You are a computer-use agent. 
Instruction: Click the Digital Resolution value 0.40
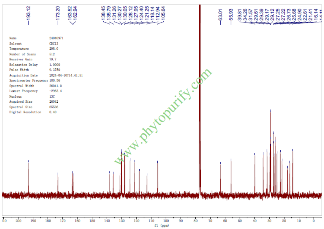(x=53, y=112)
